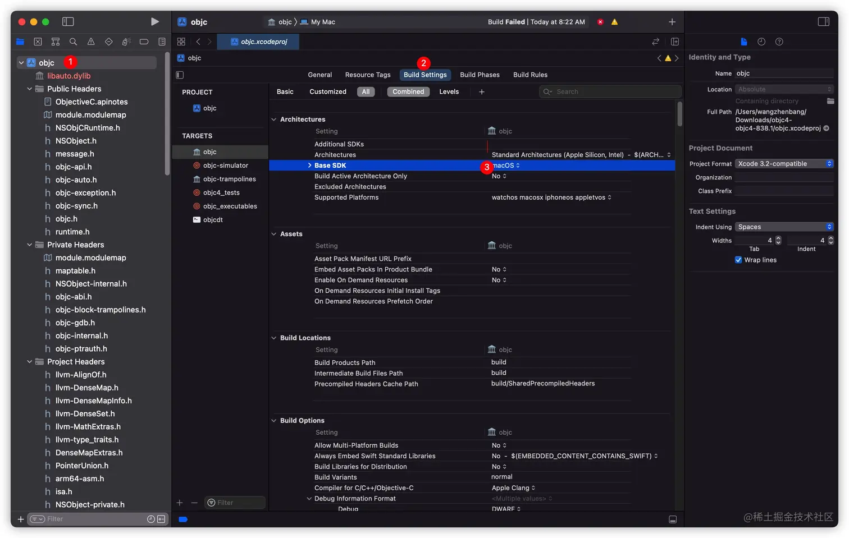Open the Build Phases tab
849x538 pixels.
pos(480,75)
